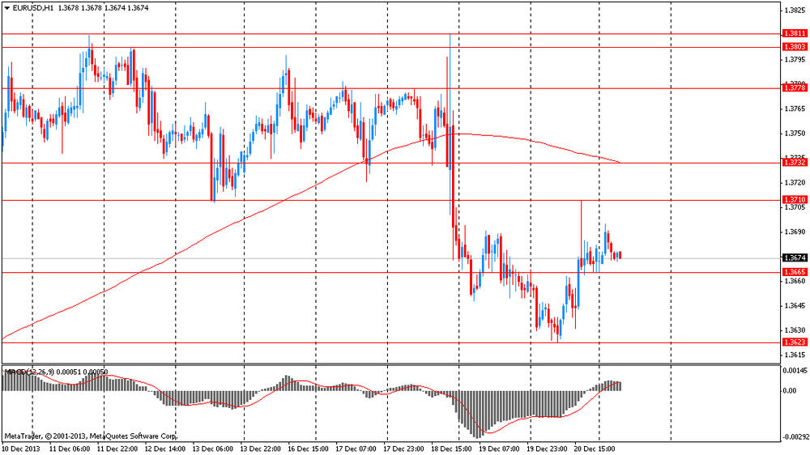Click the 1.3795 price axis value
Viewport: 810px width, 455px height.
coord(795,60)
